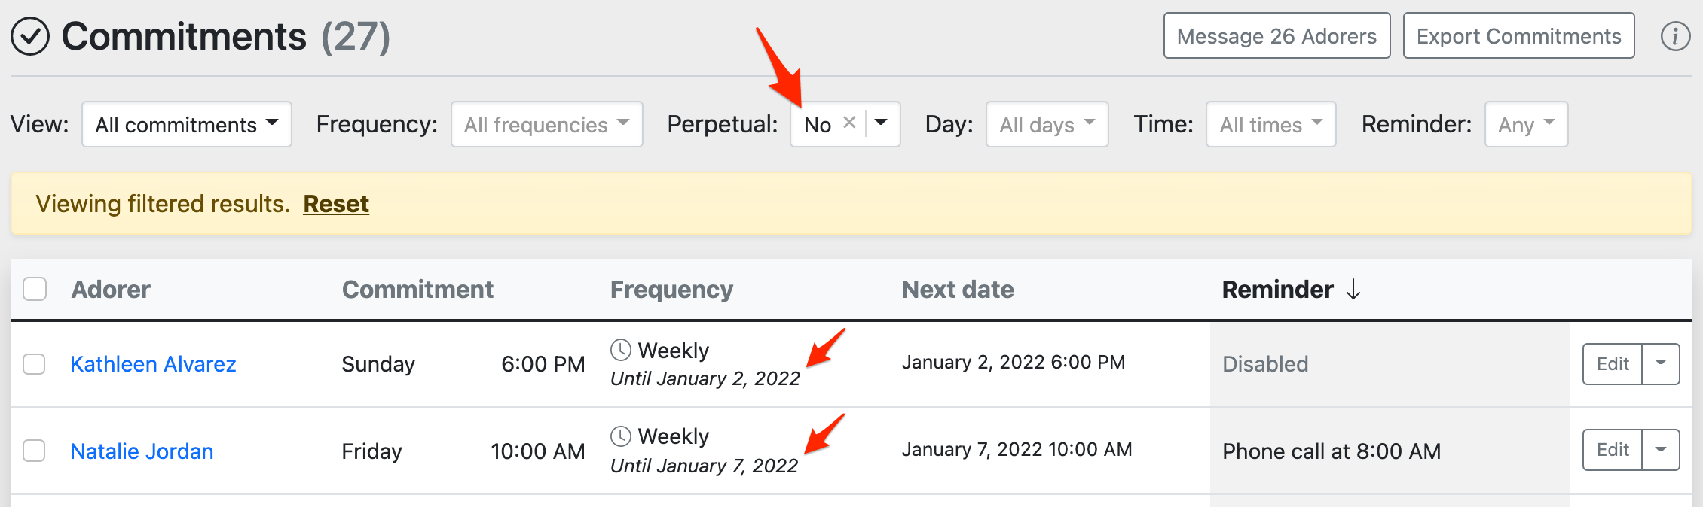The height and width of the screenshot is (507, 1703).
Task: Expand the 'All frequencies' dropdown
Action: [546, 124]
